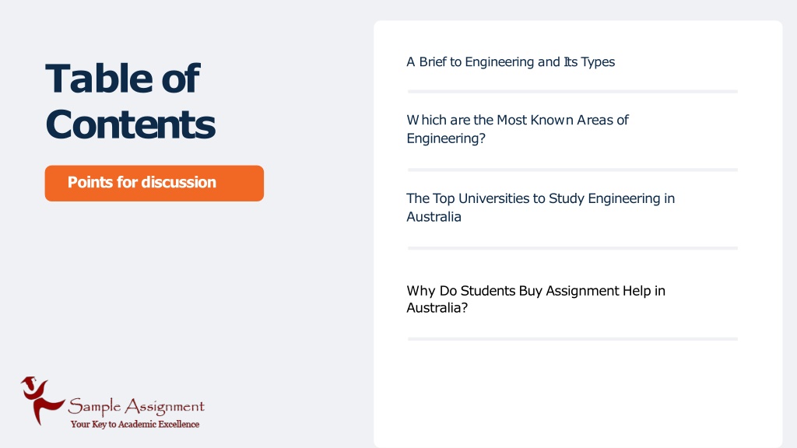Screen dimensions: 797x448
Task: Click the word Engineering? in the second entry
Action: [446, 138]
